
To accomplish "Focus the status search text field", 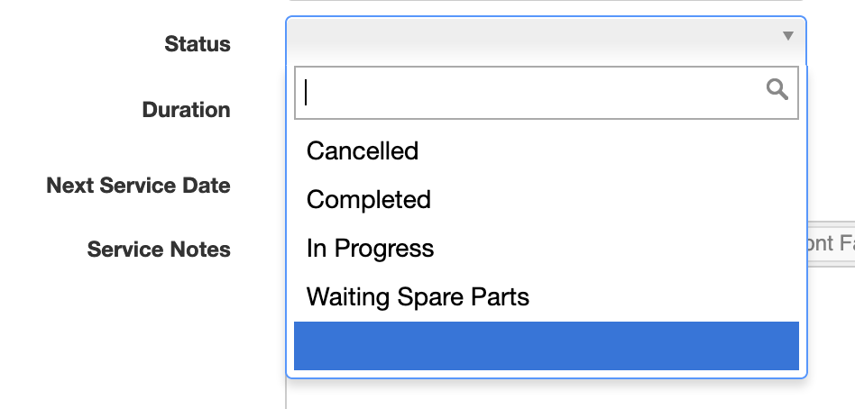I will pyautogui.click(x=547, y=93).
